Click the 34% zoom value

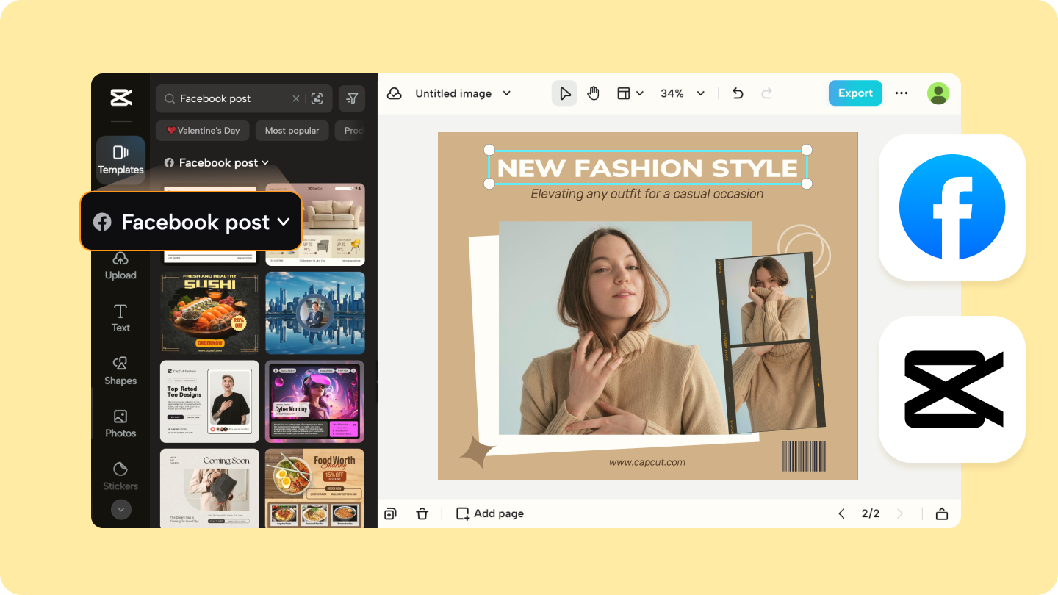click(x=672, y=93)
